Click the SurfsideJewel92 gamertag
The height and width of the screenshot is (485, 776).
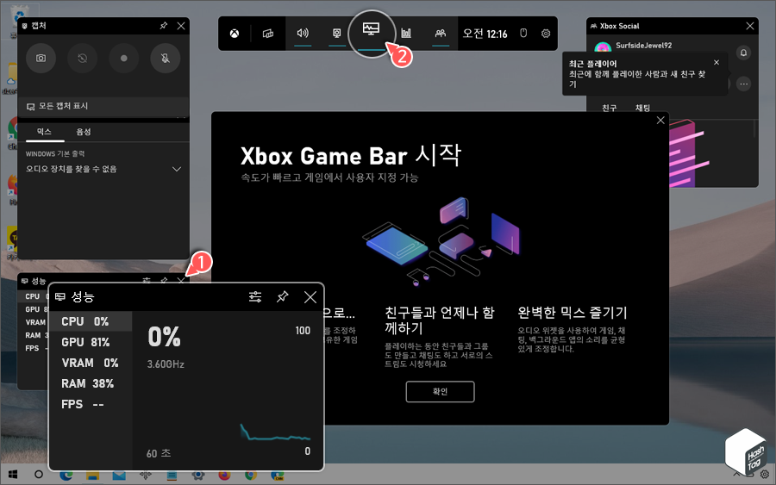pyautogui.click(x=643, y=46)
